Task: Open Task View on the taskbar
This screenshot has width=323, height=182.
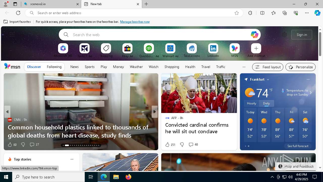Action: pos(91,177)
